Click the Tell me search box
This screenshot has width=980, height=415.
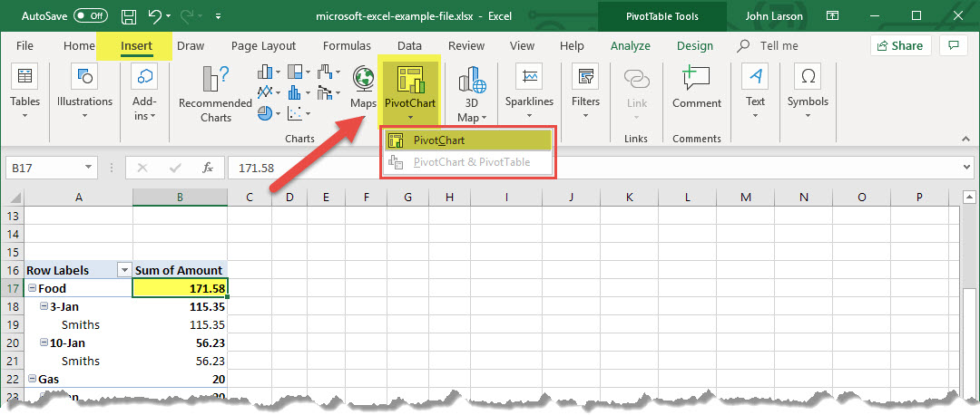pyautogui.click(x=779, y=46)
